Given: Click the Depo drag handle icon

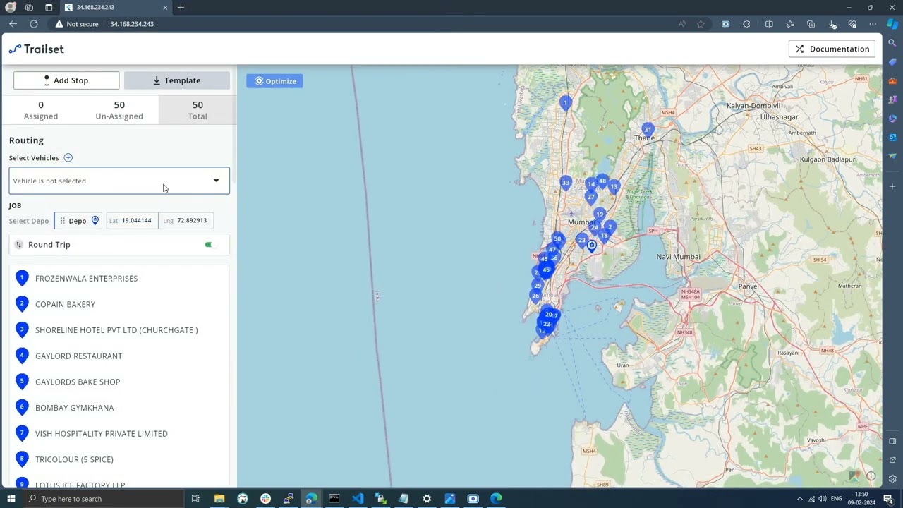Looking at the screenshot, I should pos(62,221).
